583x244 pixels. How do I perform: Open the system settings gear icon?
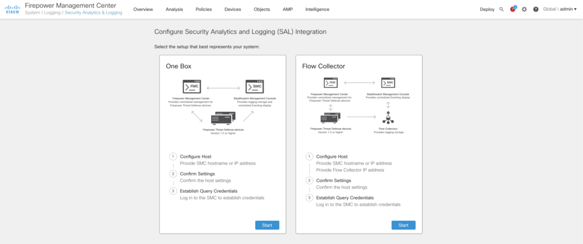[x=524, y=9]
